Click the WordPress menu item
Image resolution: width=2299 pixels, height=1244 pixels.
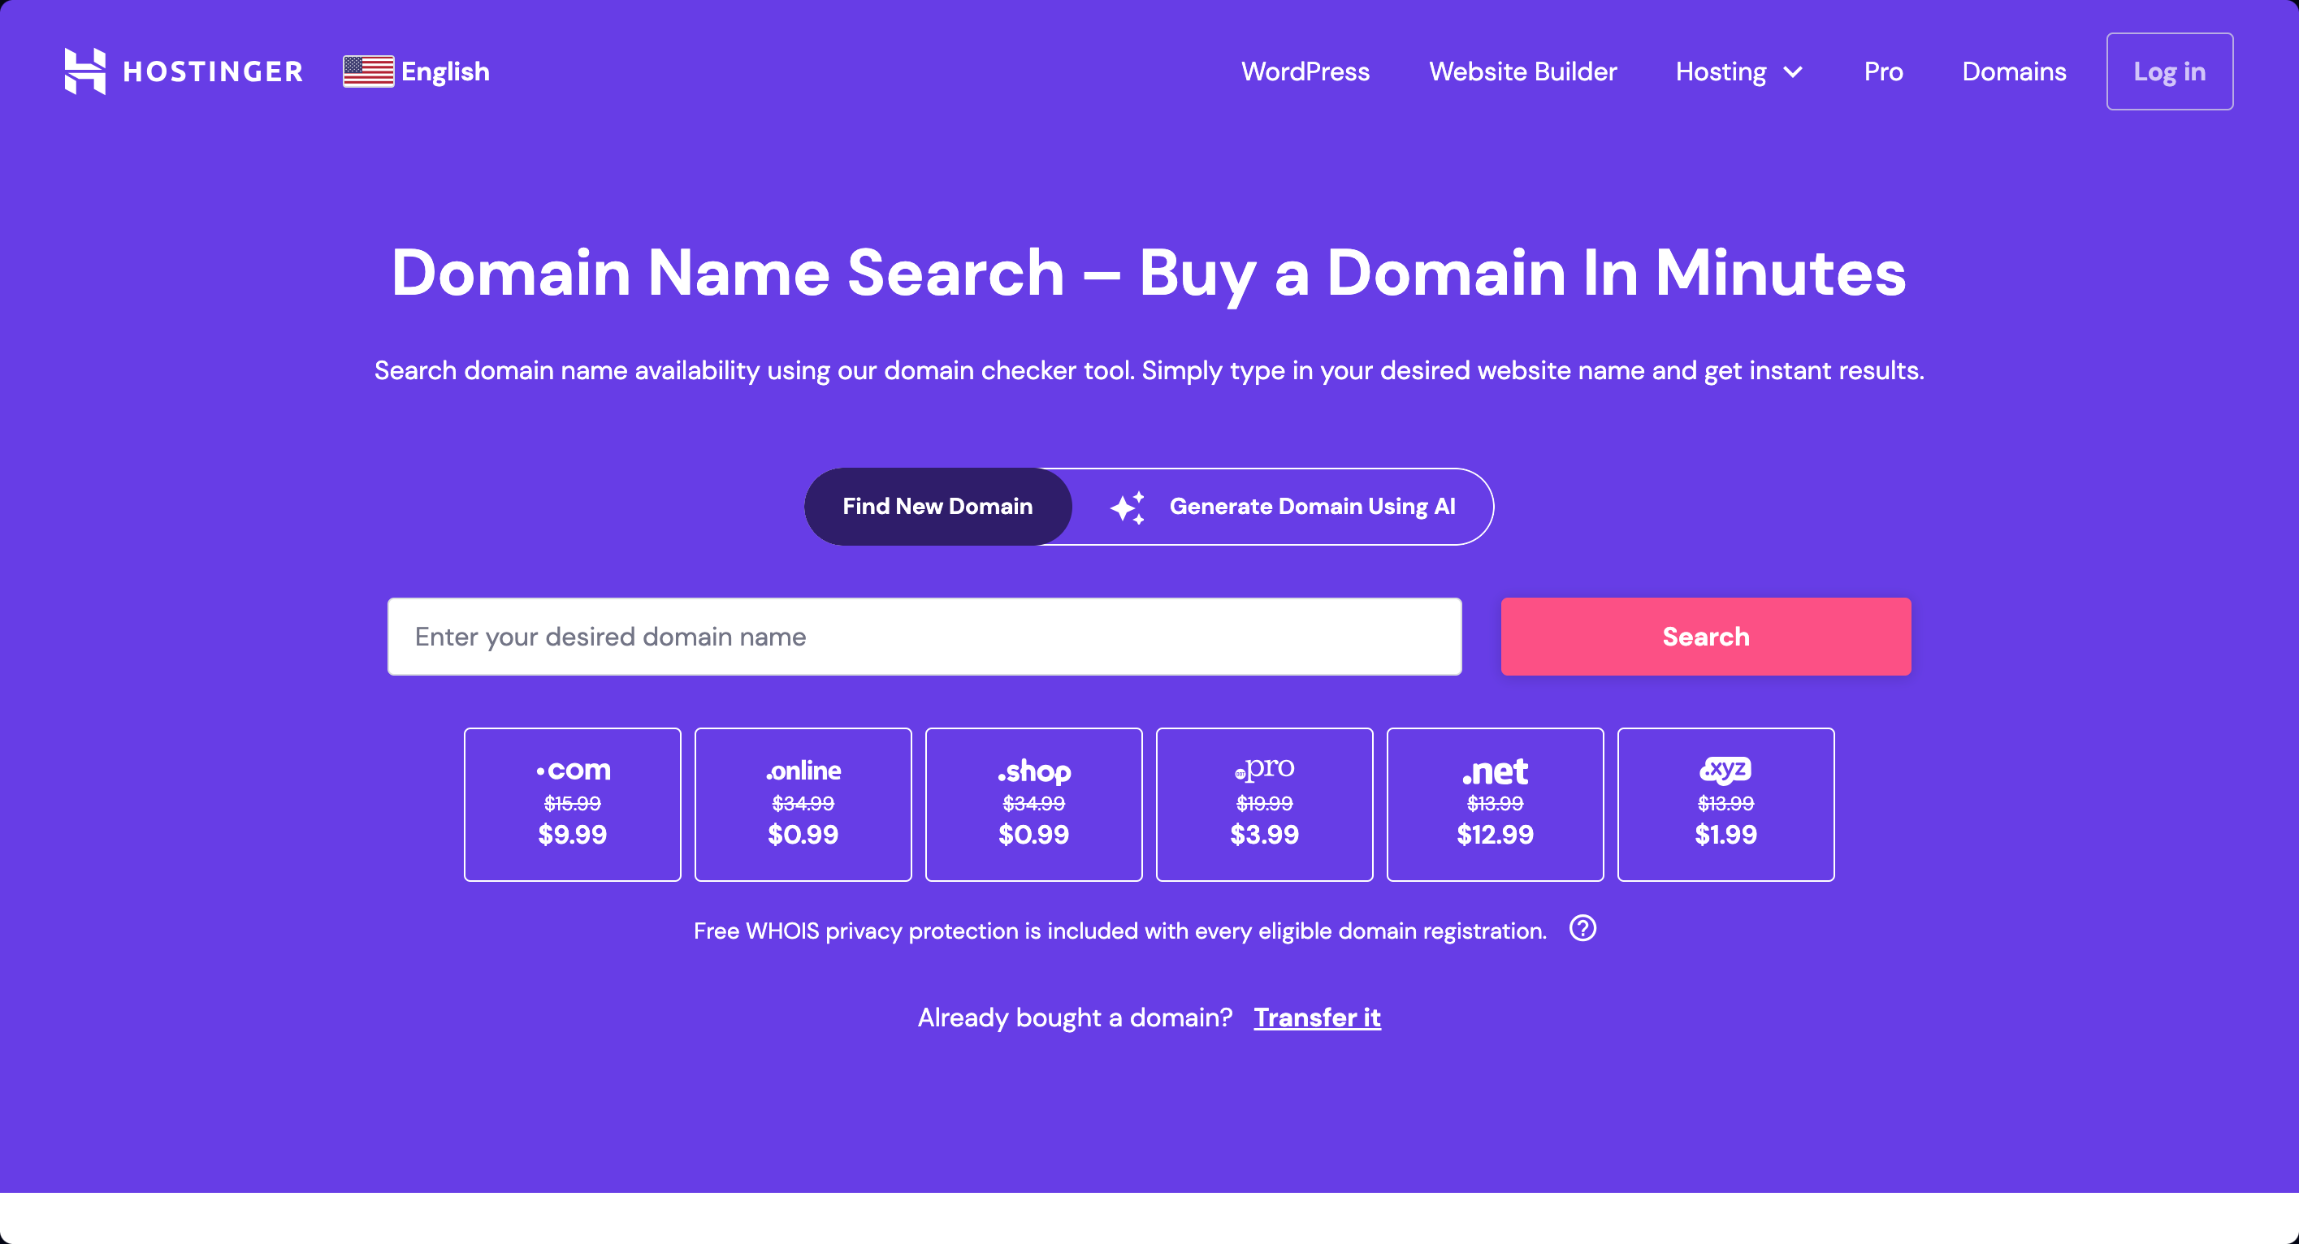coord(1305,71)
